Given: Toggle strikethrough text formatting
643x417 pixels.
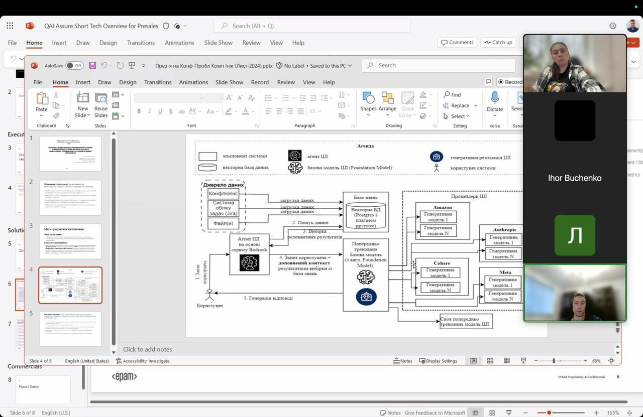Looking at the screenshot, I should (182, 111).
